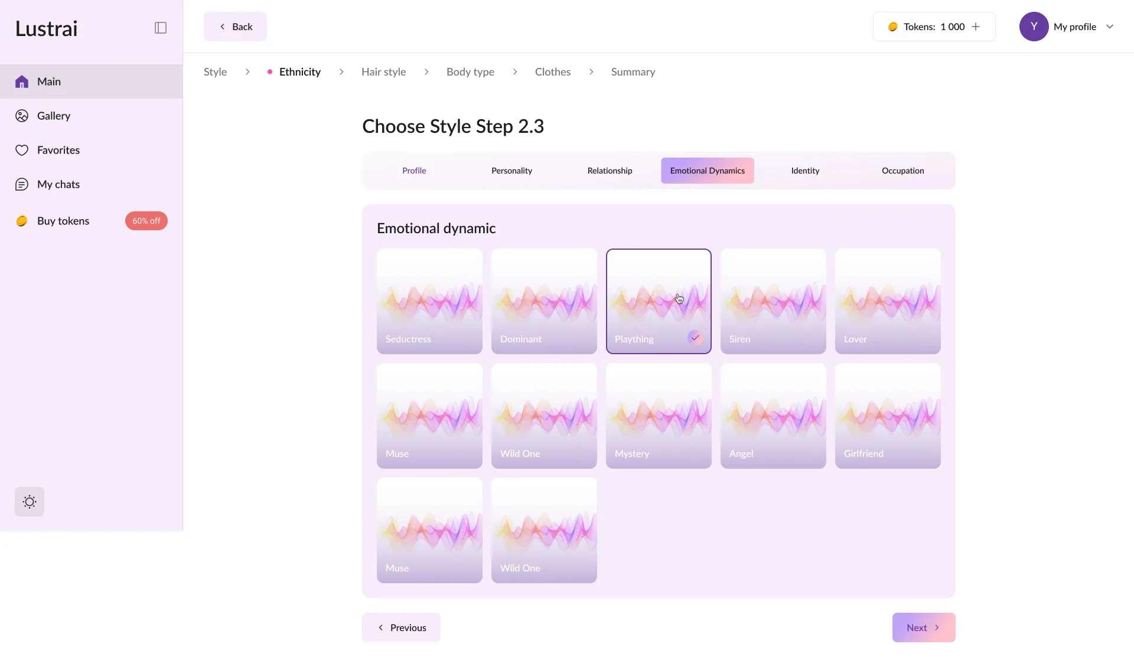
Task: Click the chevron after Style breadcrumb
Action: point(247,72)
